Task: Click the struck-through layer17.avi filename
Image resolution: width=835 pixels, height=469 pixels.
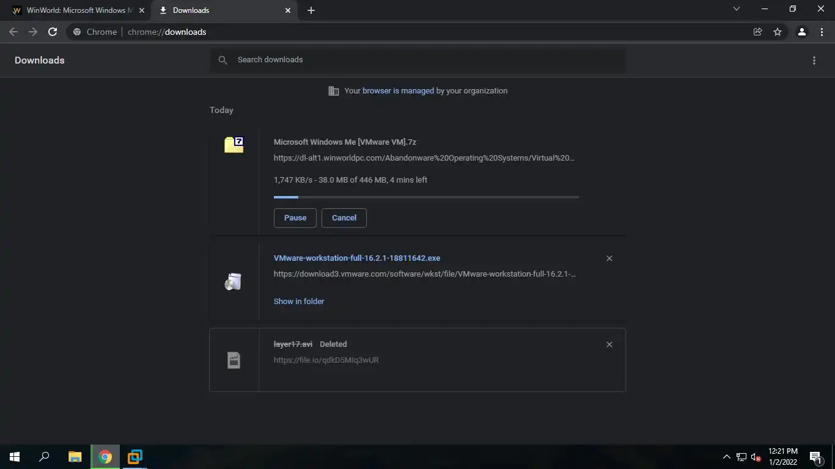Action: click(293, 344)
